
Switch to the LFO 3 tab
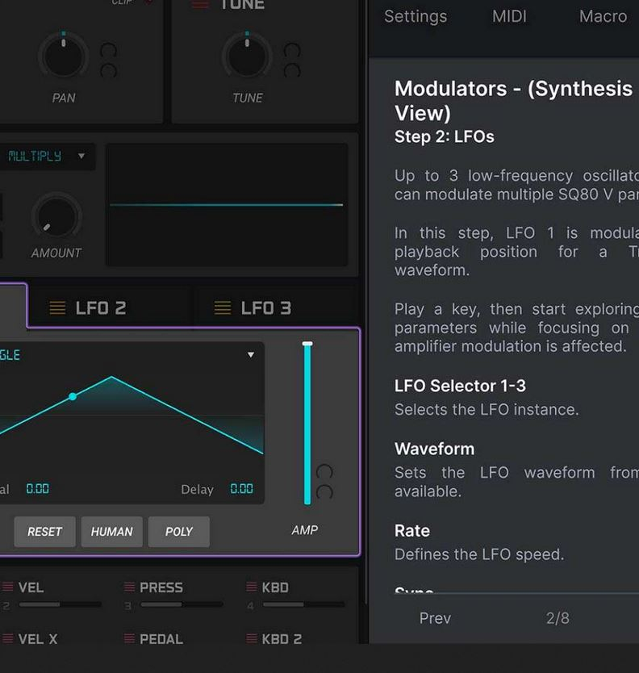point(274,307)
